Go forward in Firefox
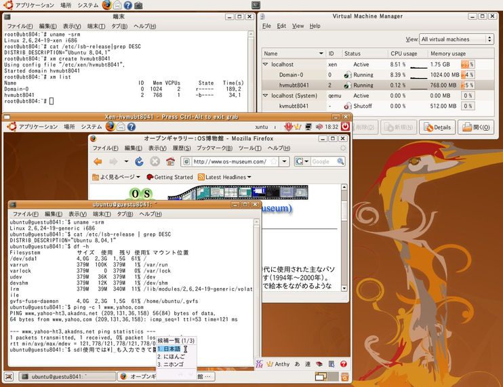503x387 pixels. pyautogui.click(x=114, y=161)
